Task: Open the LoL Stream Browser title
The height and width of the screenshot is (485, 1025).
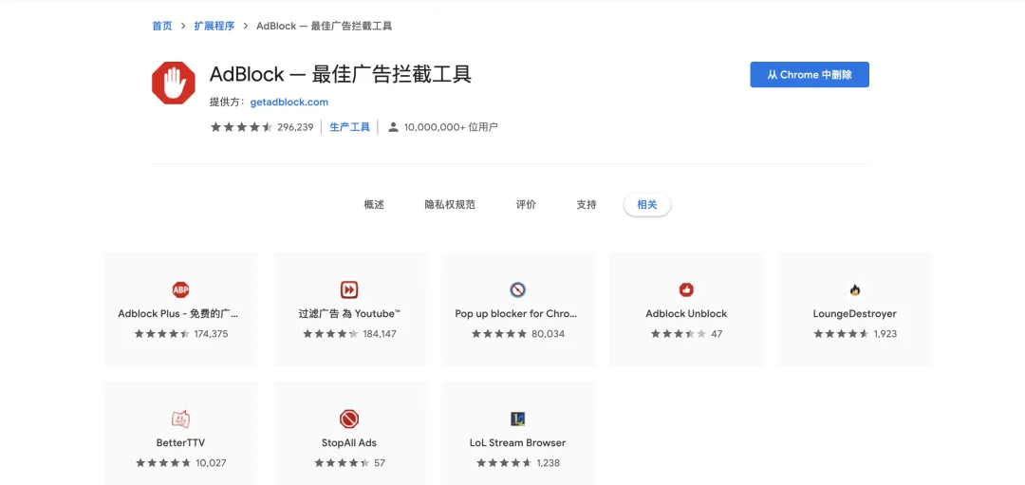Action: click(x=518, y=442)
